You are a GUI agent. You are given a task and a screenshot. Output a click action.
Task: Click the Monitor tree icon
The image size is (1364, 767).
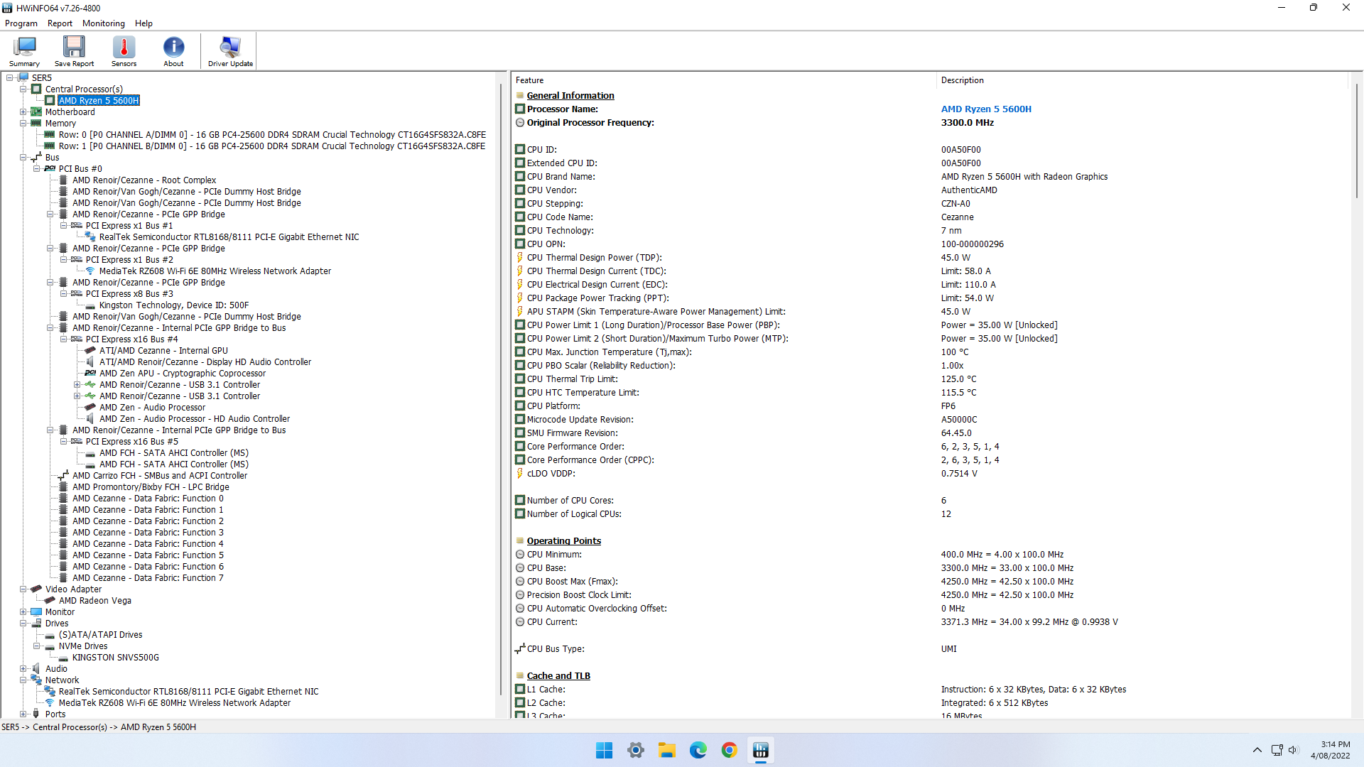tap(36, 612)
